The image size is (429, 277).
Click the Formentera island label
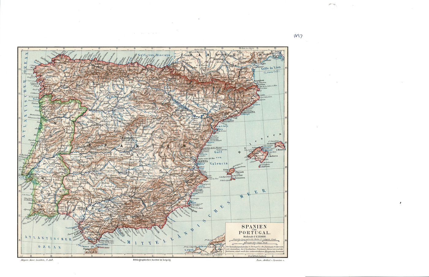(x=241, y=178)
